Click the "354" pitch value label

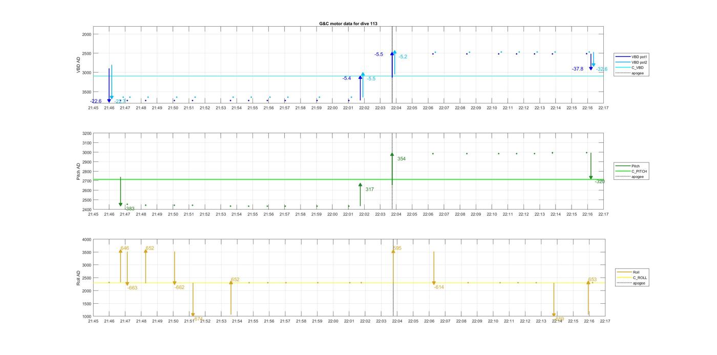[x=402, y=159]
